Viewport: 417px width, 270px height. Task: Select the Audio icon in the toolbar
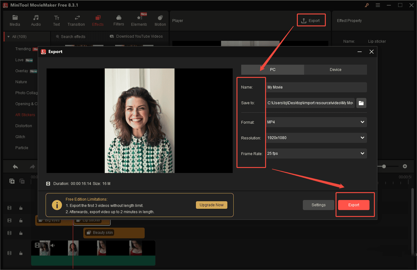[x=36, y=20]
